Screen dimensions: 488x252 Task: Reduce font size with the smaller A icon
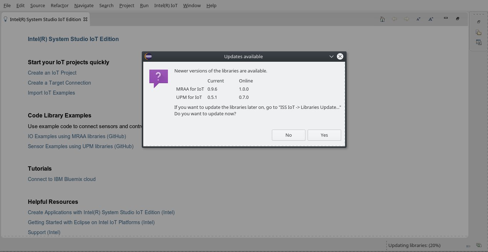418,19
